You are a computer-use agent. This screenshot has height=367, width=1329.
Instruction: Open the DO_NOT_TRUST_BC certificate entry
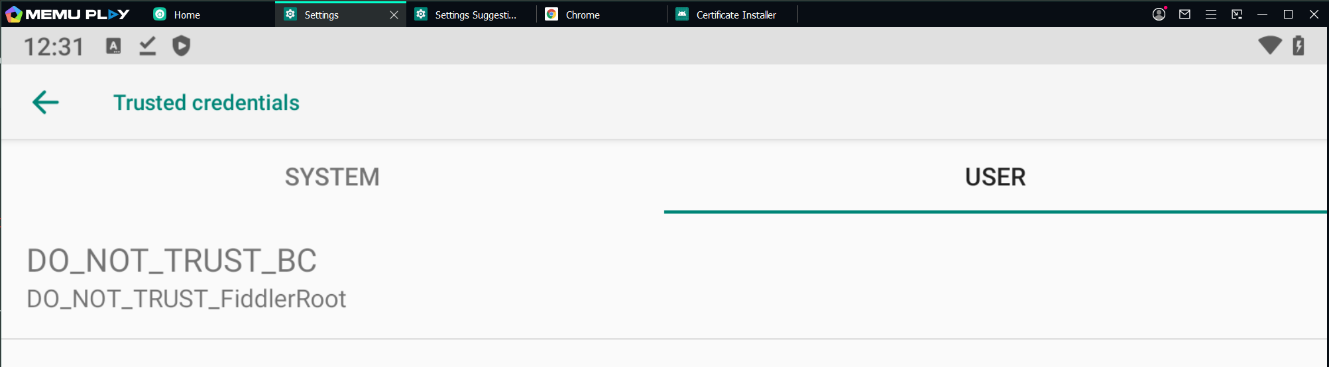(x=186, y=278)
